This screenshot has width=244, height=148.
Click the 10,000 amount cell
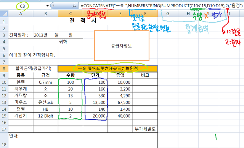120,82
